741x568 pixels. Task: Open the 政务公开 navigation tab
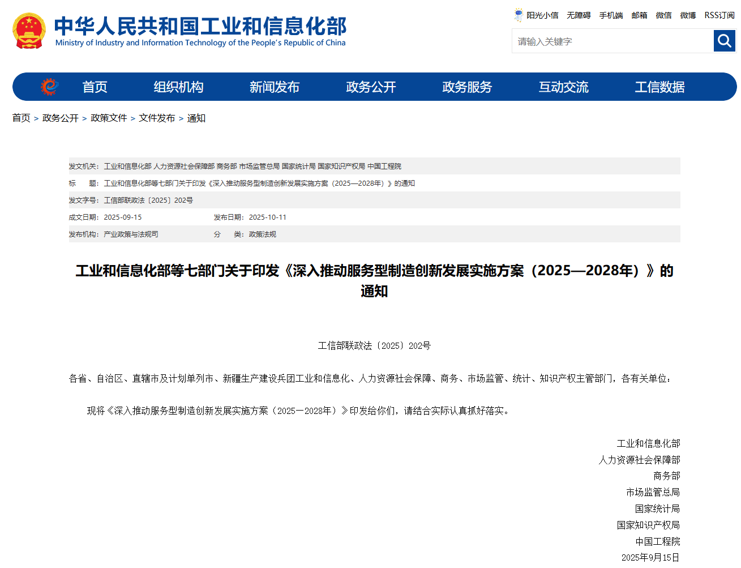pos(371,87)
